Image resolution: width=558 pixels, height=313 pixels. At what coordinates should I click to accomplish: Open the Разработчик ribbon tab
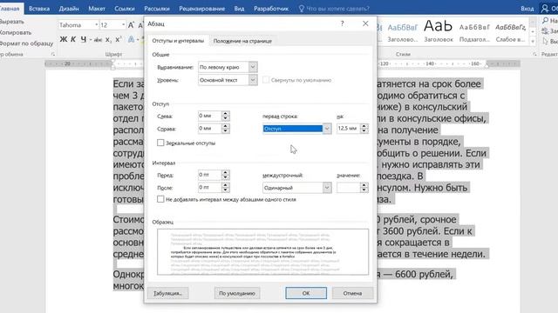coord(271,9)
